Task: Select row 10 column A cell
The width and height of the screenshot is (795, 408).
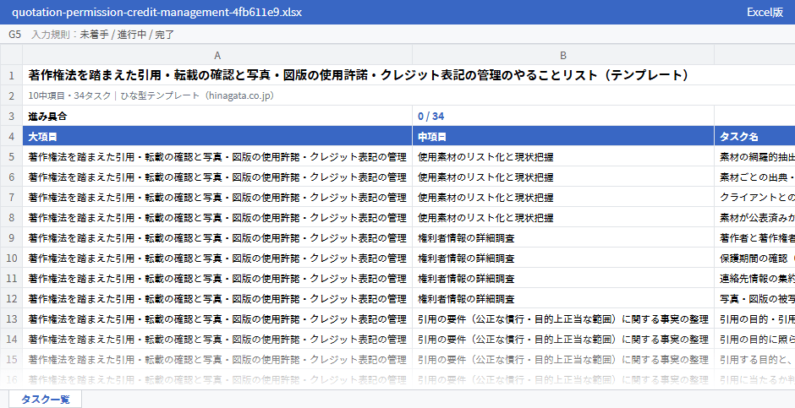Action: [217, 258]
